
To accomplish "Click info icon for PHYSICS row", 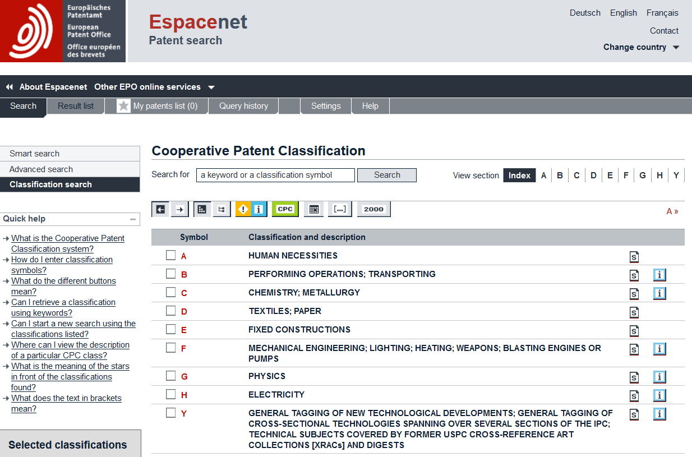I will coord(659,377).
